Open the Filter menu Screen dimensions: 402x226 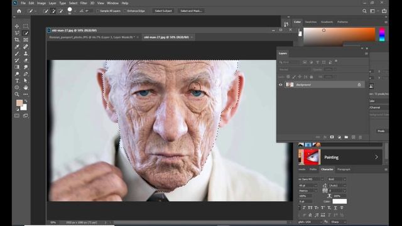point(84,3)
